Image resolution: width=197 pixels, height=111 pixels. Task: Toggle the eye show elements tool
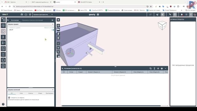click(58, 48)
